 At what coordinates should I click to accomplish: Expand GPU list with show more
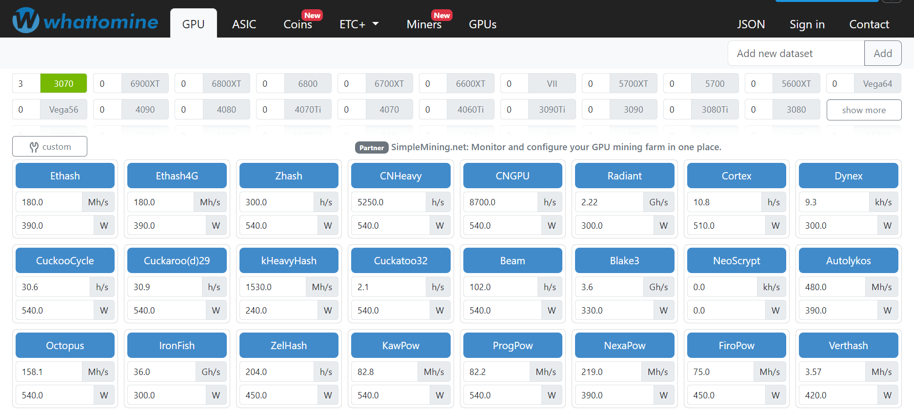coord(864,110)
